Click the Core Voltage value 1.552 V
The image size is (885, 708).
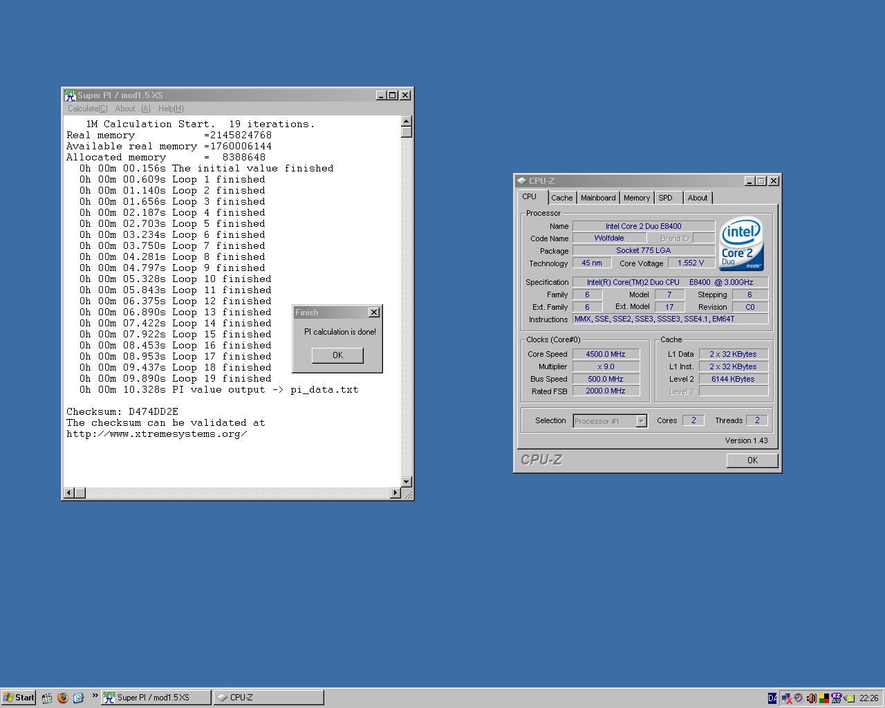[691, 263]
